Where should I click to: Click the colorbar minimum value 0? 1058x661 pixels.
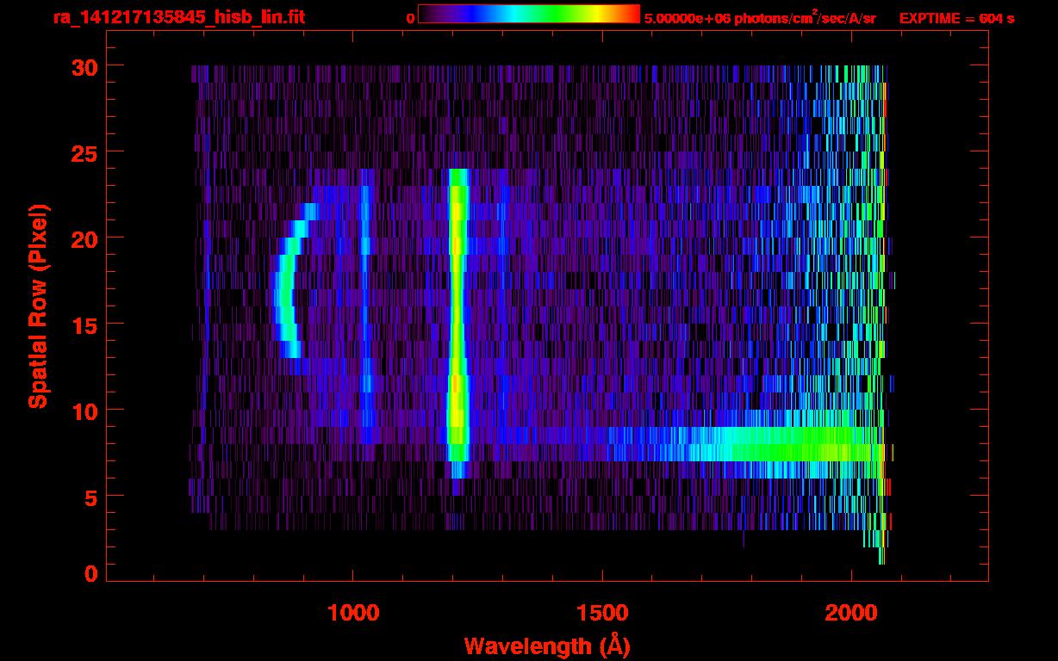pos(410,18)
